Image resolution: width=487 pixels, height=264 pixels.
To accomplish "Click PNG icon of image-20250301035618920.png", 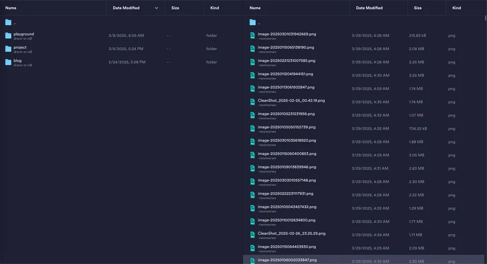I will pyautogui.click(x=253, y=142).
